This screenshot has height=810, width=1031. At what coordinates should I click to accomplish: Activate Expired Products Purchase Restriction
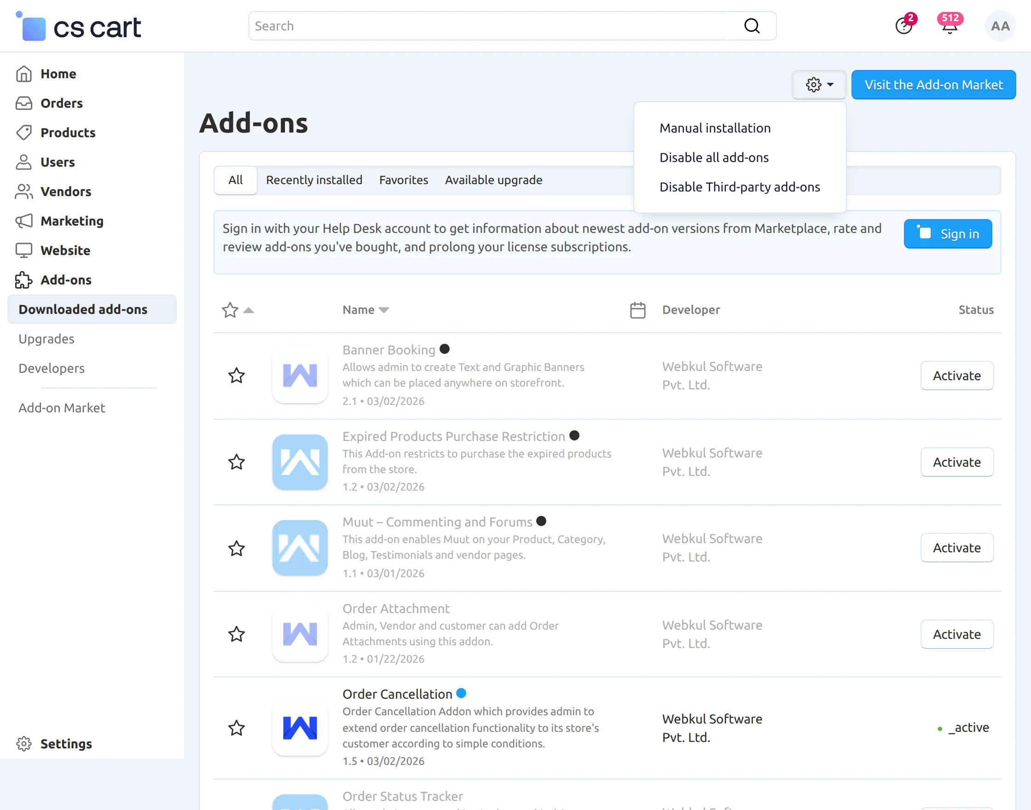[956, 462]
